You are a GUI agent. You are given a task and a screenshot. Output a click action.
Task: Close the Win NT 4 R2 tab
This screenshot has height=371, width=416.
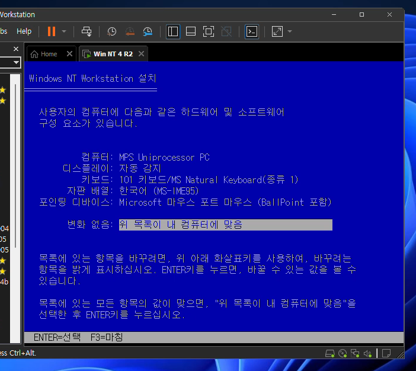(142, 54)
